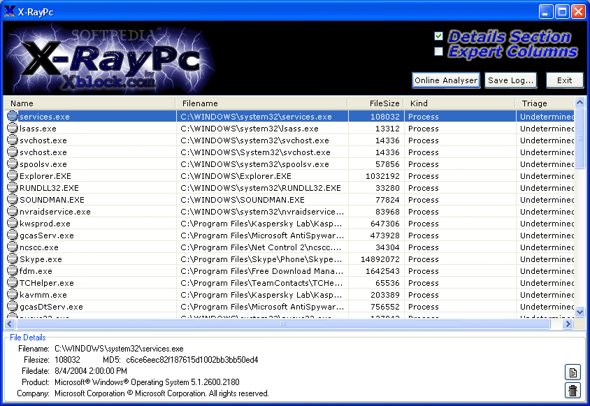Click path C:\WINDOWS\SOUNDMAN.EXE
Screen dimensions: 590x406
click(243, 200)
